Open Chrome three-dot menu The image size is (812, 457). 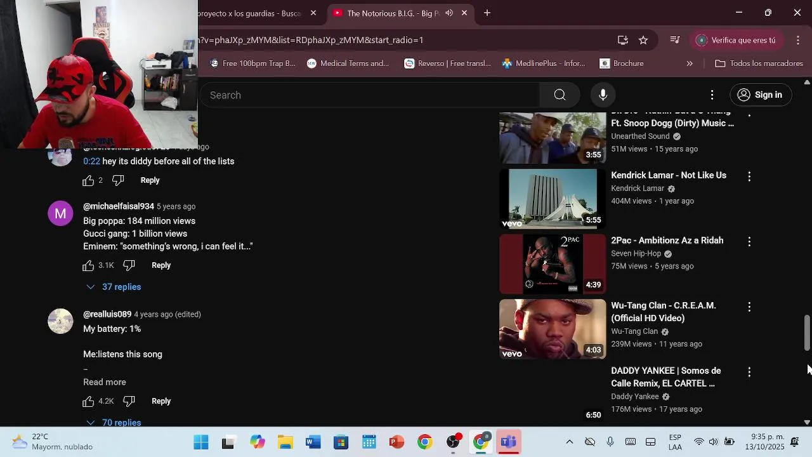pos(798,40)
